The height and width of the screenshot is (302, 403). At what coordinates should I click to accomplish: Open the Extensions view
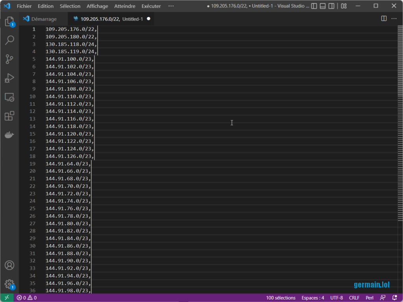coord(9,116)
